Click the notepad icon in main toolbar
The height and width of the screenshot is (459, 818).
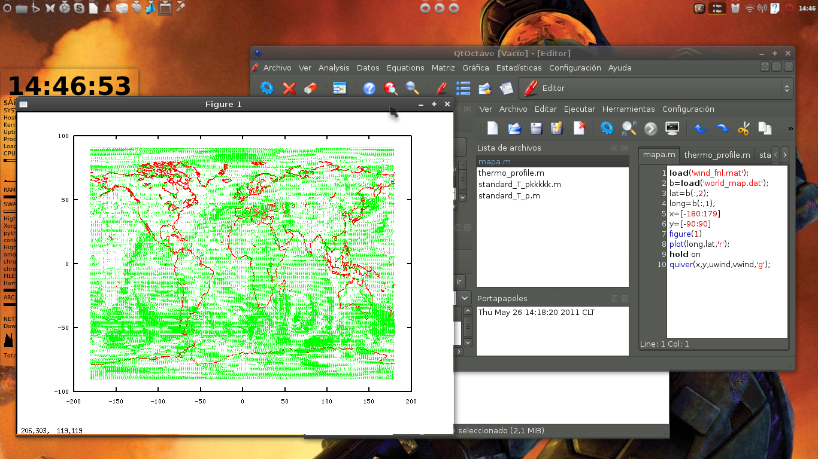click(506, 88)
